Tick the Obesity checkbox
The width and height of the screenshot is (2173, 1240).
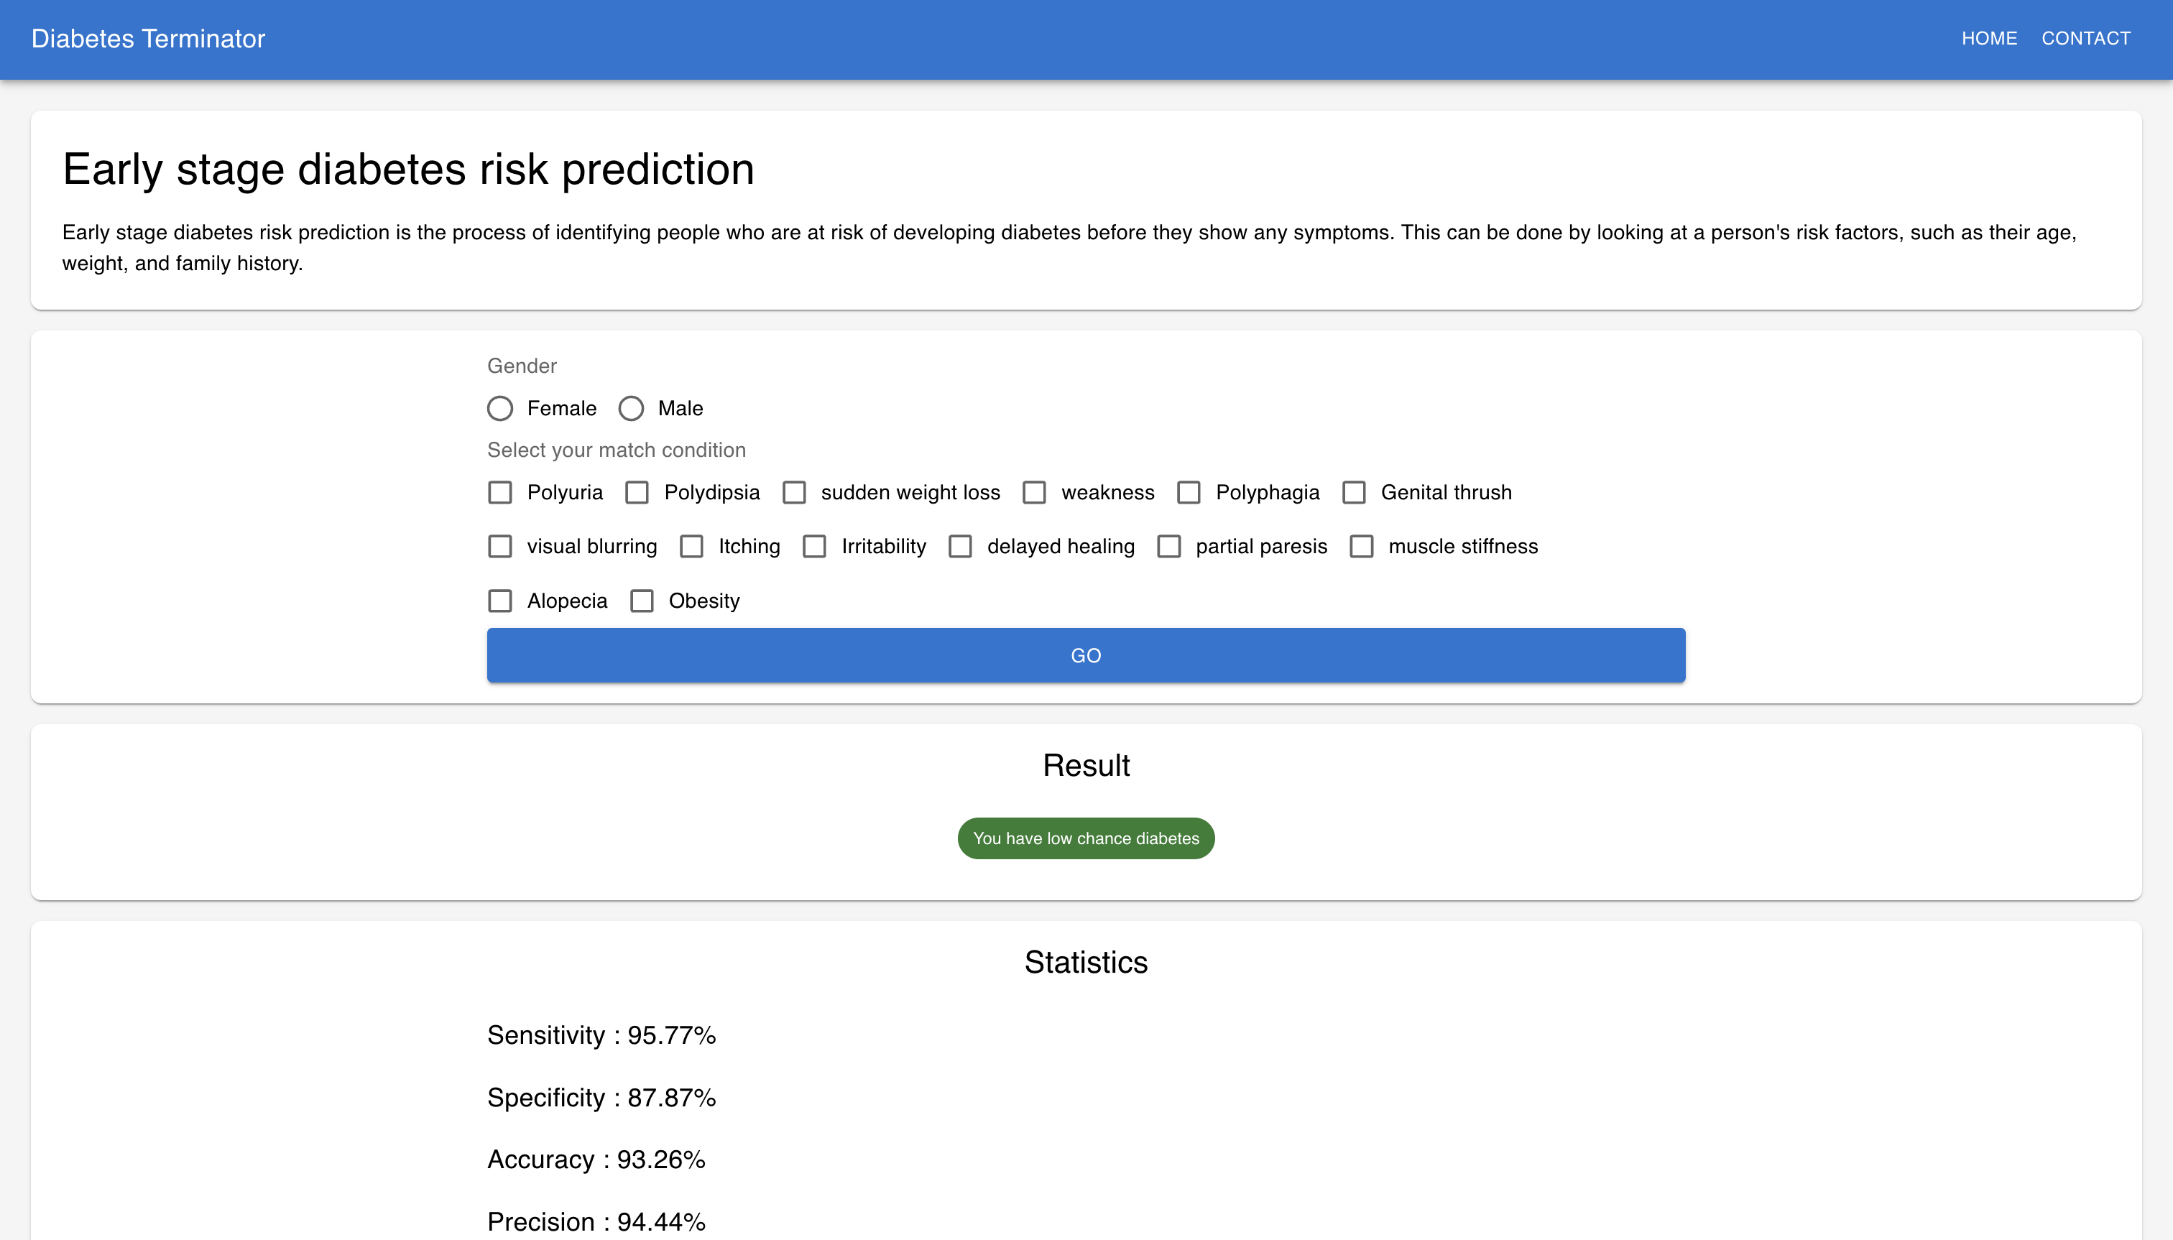click(x=642, y=601)
